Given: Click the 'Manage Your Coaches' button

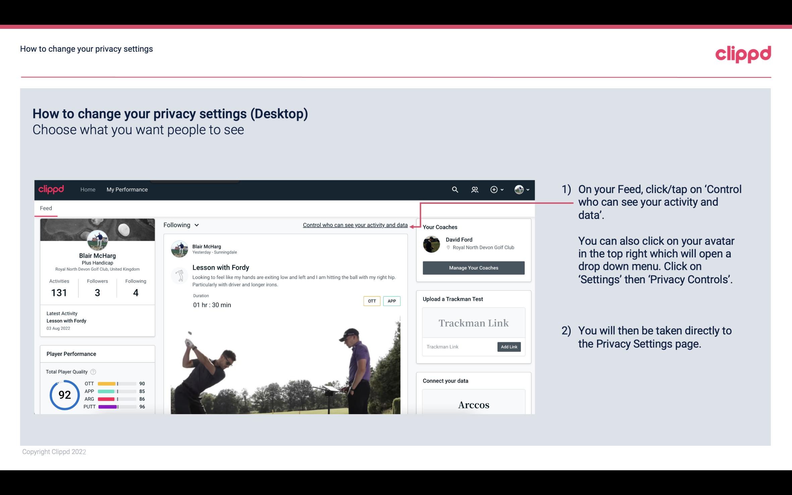Looking at the screenshot, I should (474, 267).
